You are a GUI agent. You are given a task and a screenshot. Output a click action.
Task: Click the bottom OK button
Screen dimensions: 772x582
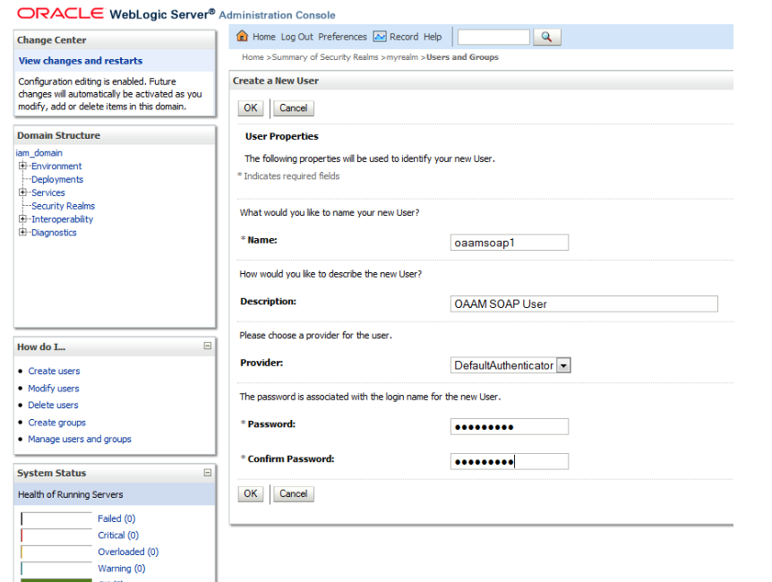coord(251,494)
